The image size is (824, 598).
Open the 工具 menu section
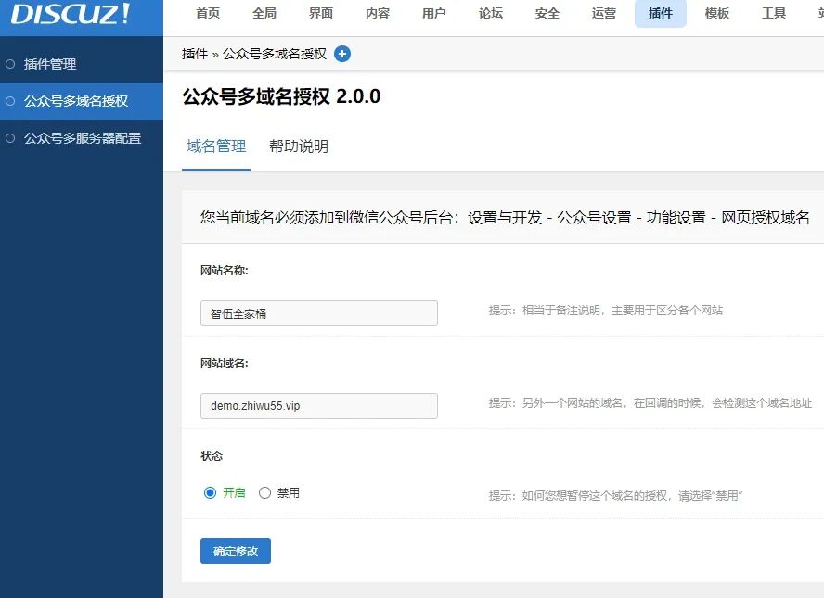(774, 15)
